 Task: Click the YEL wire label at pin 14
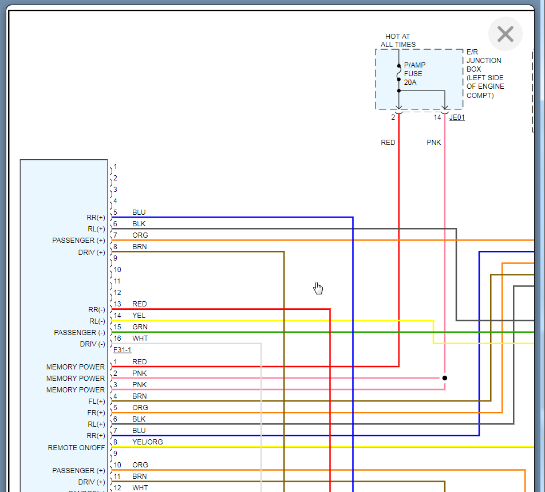[x=139, y=316]
